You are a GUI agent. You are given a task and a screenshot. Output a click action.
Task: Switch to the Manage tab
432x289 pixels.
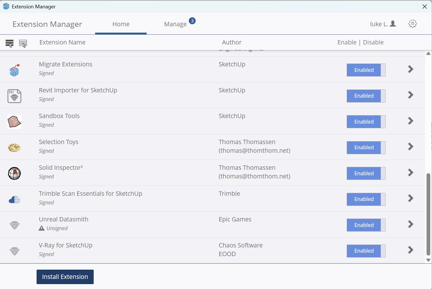click(x=176, y=24)
